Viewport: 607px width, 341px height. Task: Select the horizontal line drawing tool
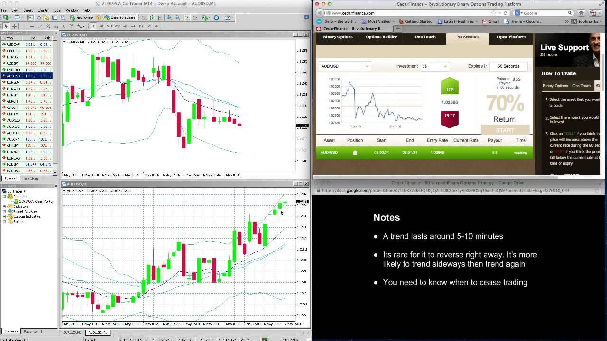pos(32,26)
